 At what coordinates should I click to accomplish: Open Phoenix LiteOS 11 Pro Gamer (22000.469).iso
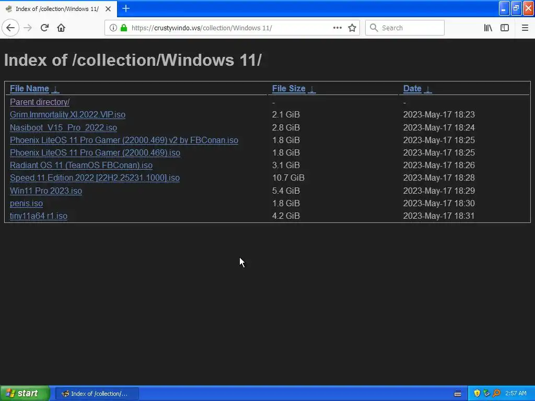pyautogui.click(x=95, y=152)
